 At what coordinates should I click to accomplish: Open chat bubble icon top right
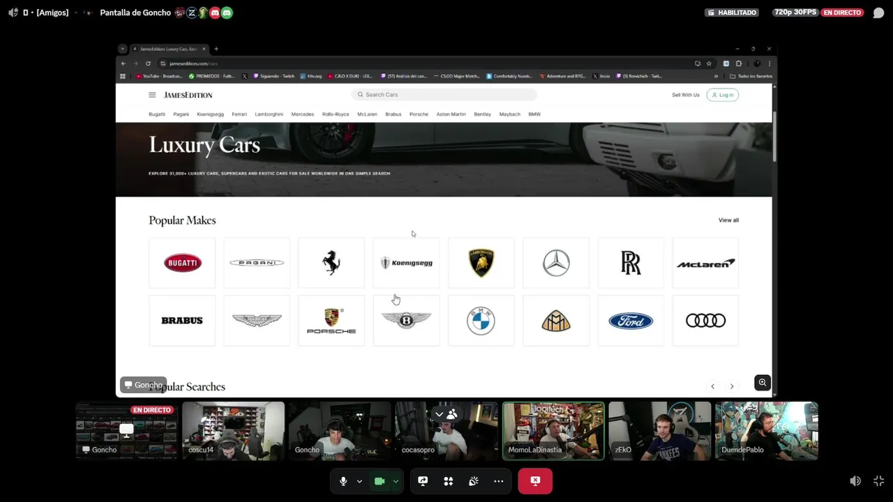pyautogui.click(x=878, y=13)
